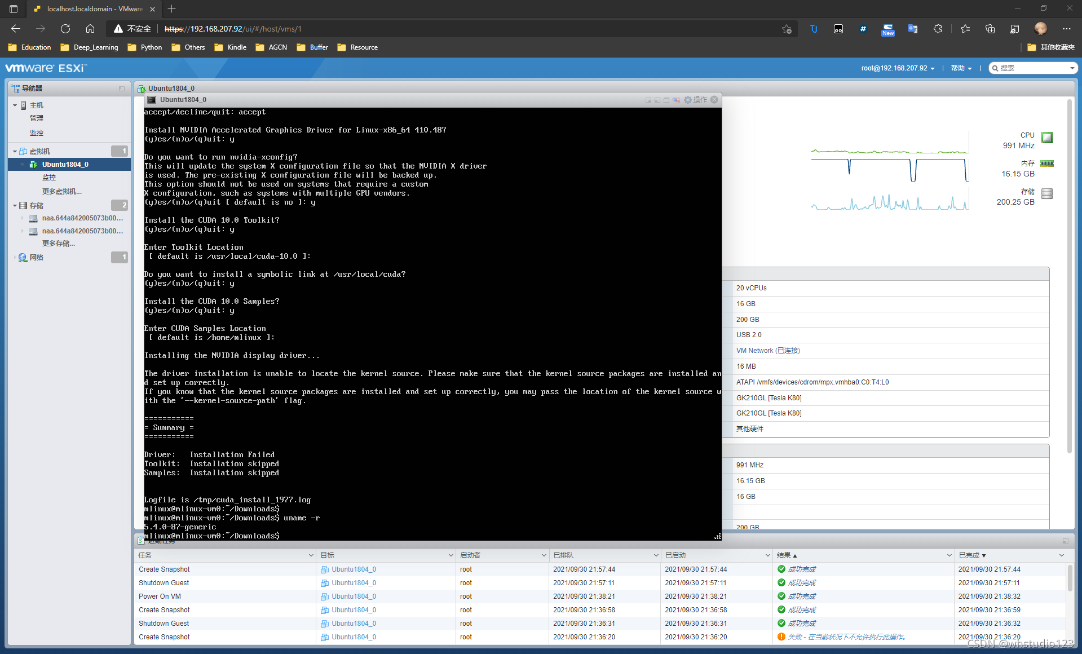Select Ubuntu1804_0 in the virtual machines tree
Viewport: 1082px width, 654px height.
coord(65,165)
